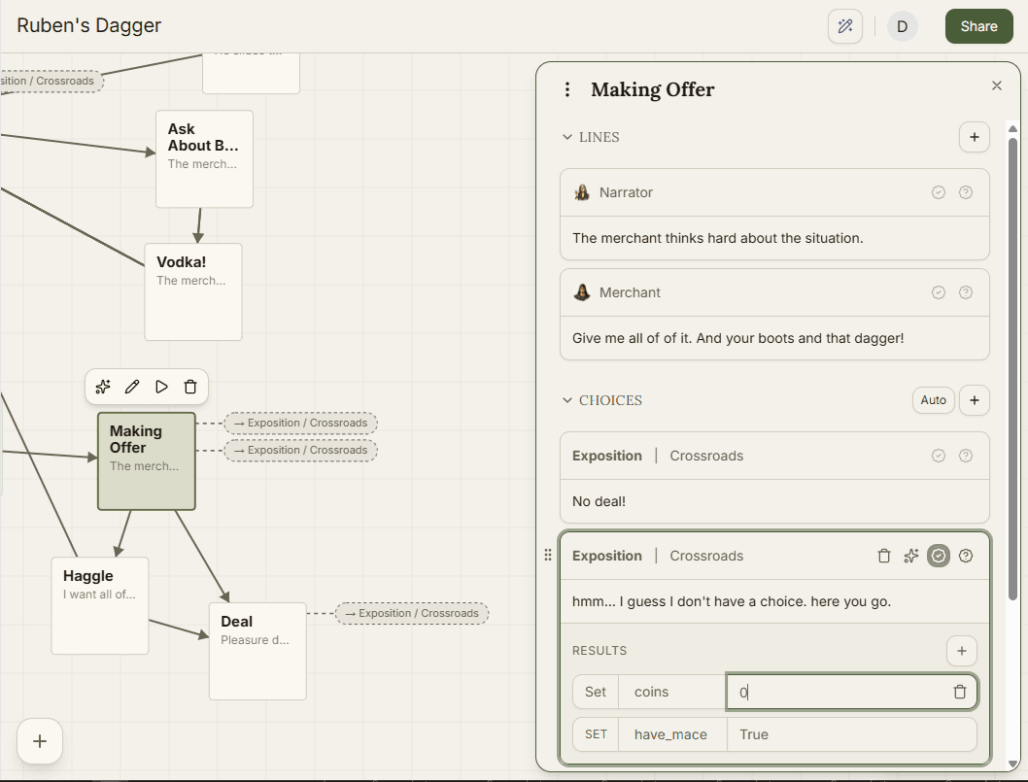
Task: Select the Deal node
Action: click(x=257, y=651)
